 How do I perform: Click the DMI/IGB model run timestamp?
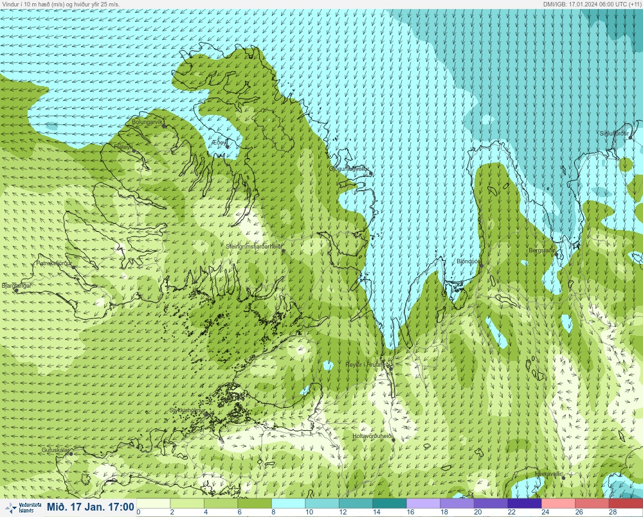592,4
